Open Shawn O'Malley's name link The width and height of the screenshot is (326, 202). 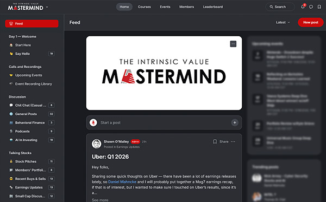[116, 141]
